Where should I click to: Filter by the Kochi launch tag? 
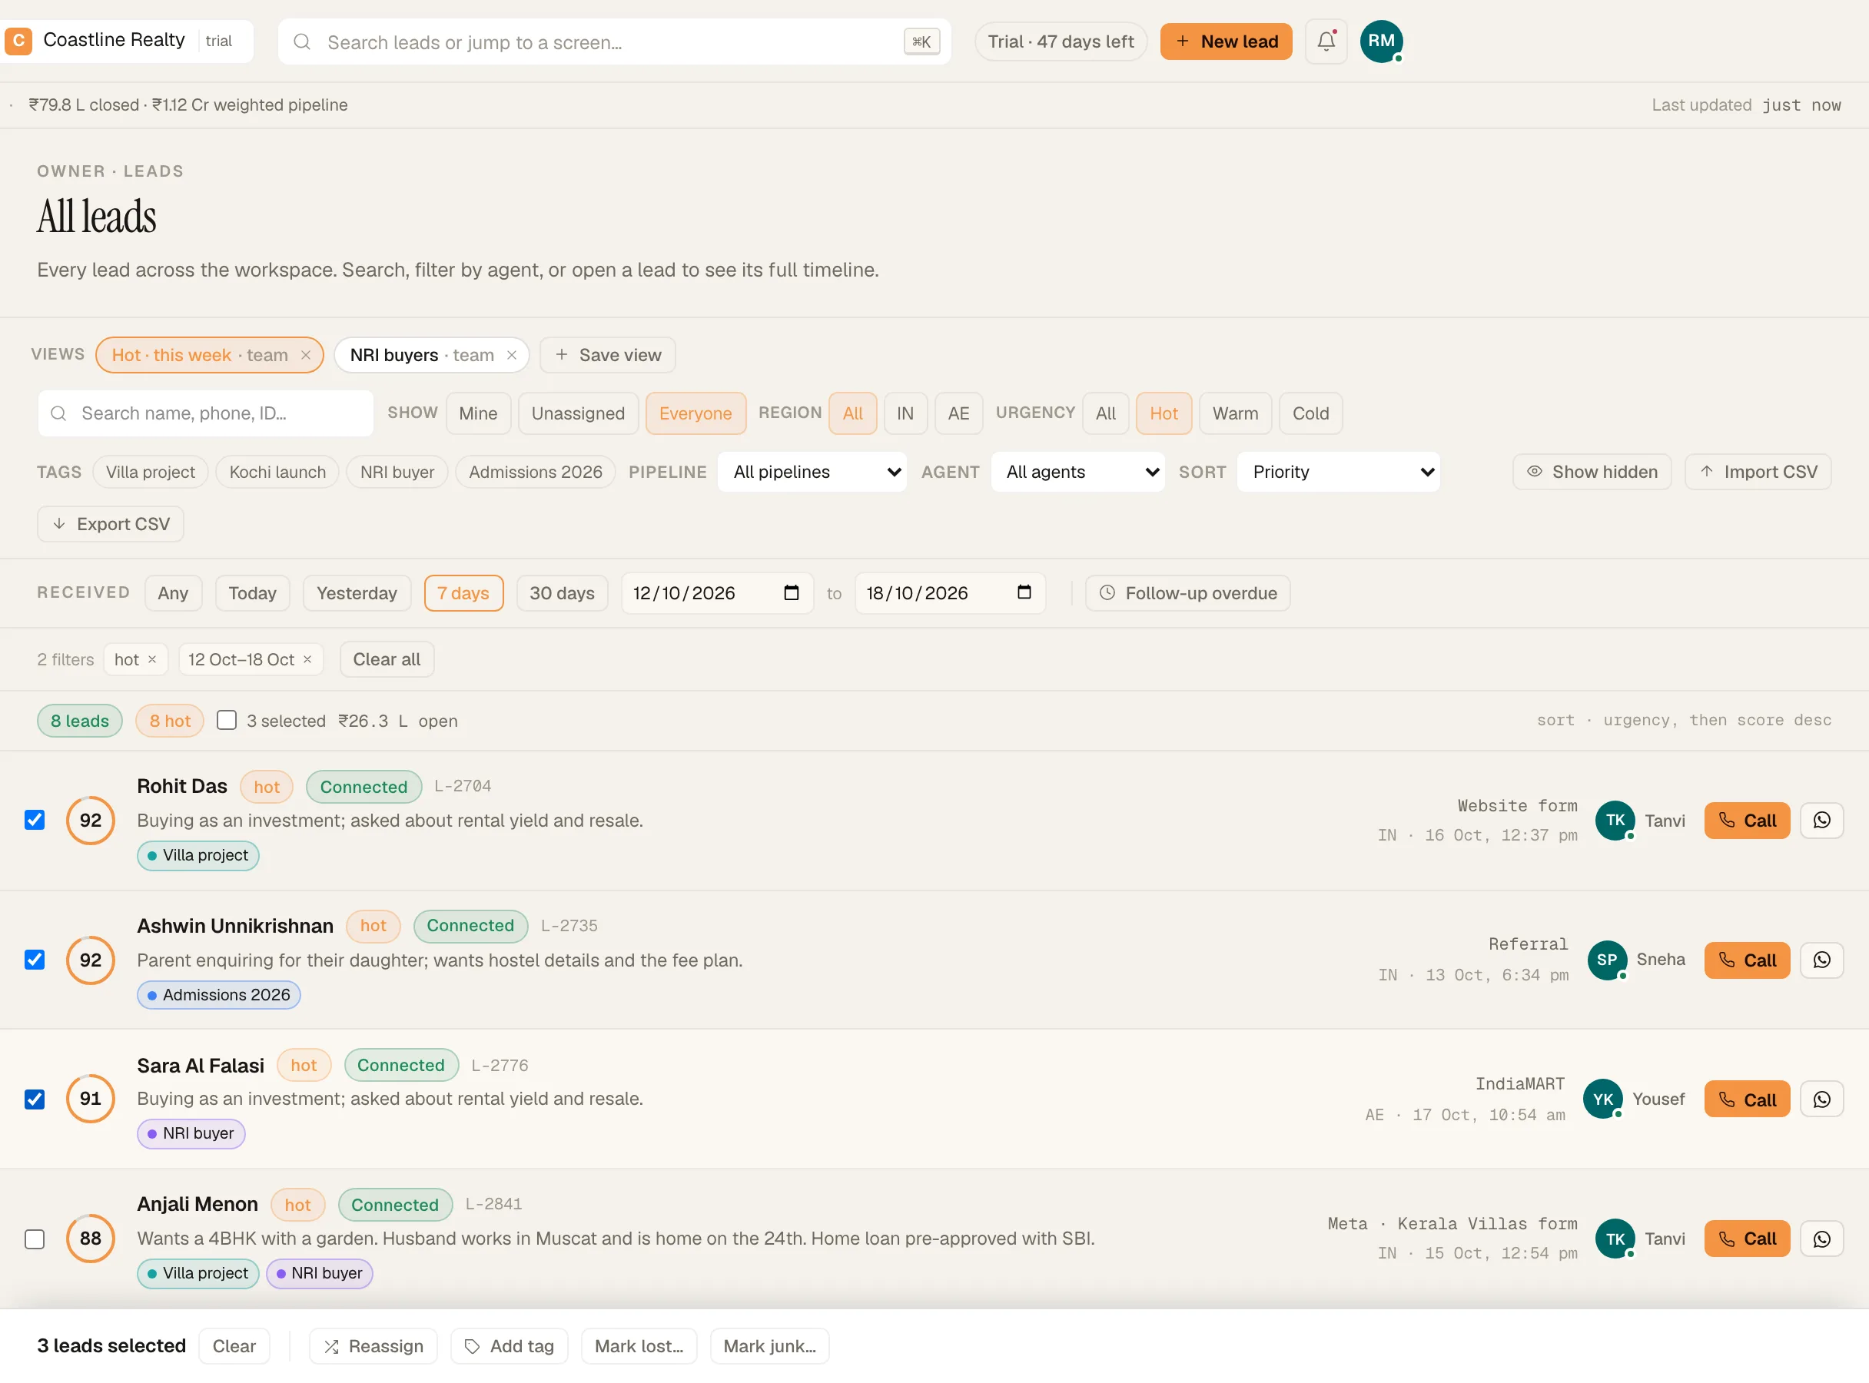(x=277, y=473)
